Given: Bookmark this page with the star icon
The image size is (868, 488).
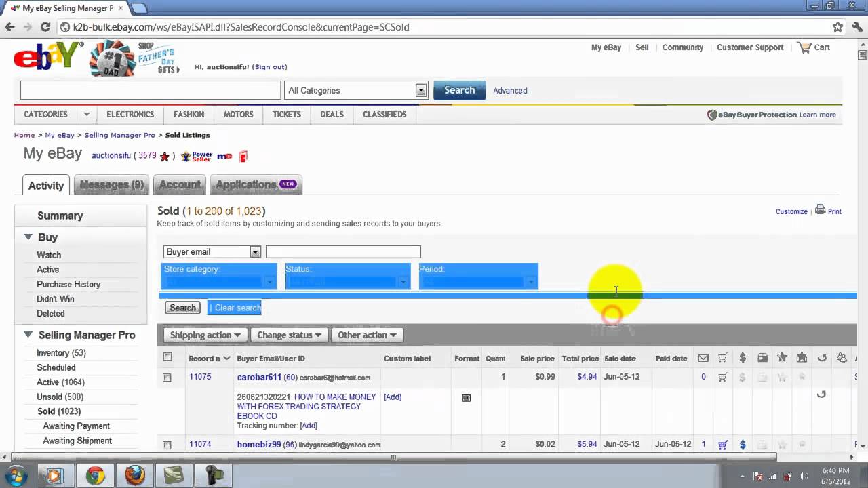Looking at the screenshot, I should point(837,27).
